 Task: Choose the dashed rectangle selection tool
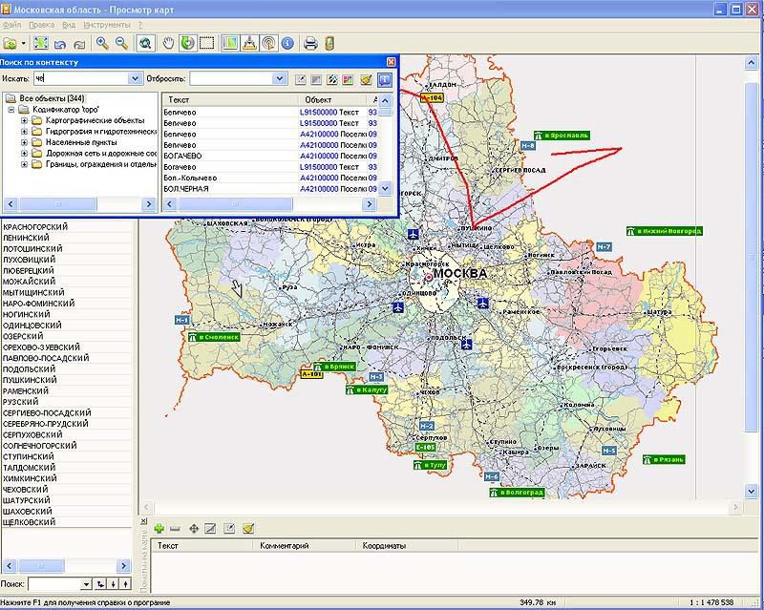(x=206, y=43)
